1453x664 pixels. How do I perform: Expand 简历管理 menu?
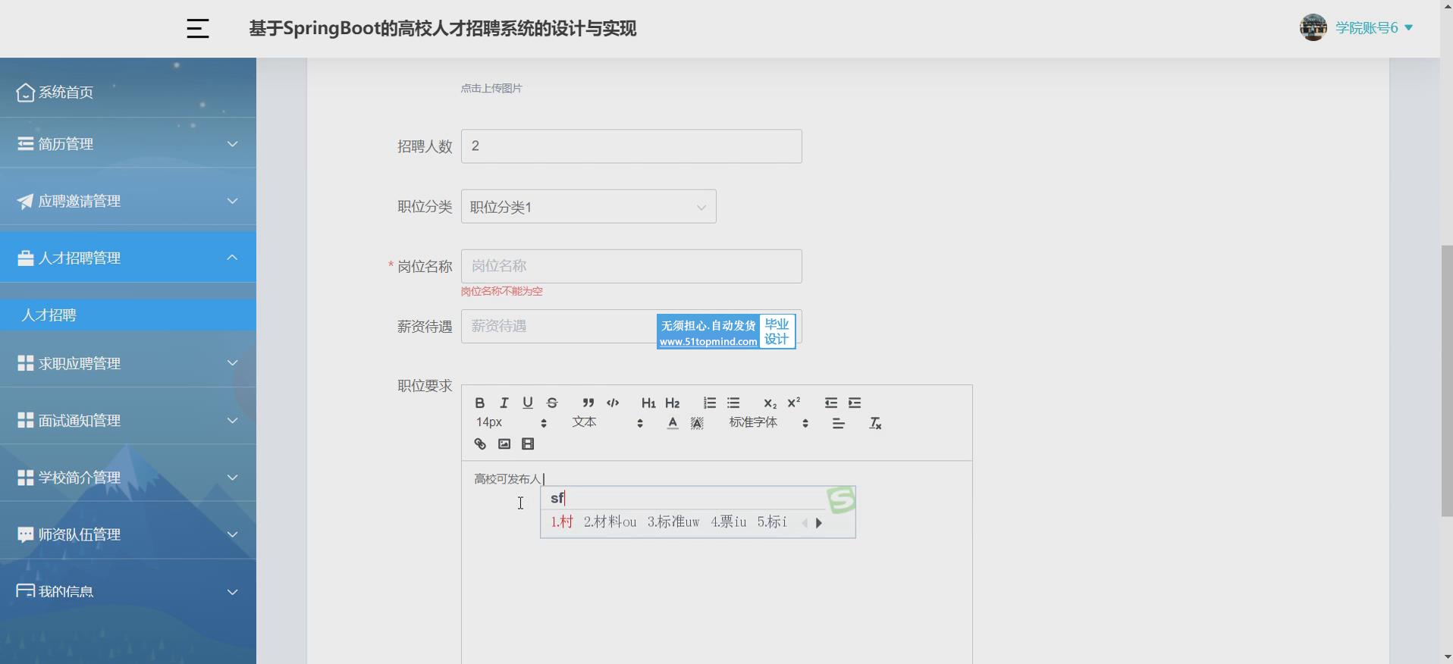coord(128,144)
